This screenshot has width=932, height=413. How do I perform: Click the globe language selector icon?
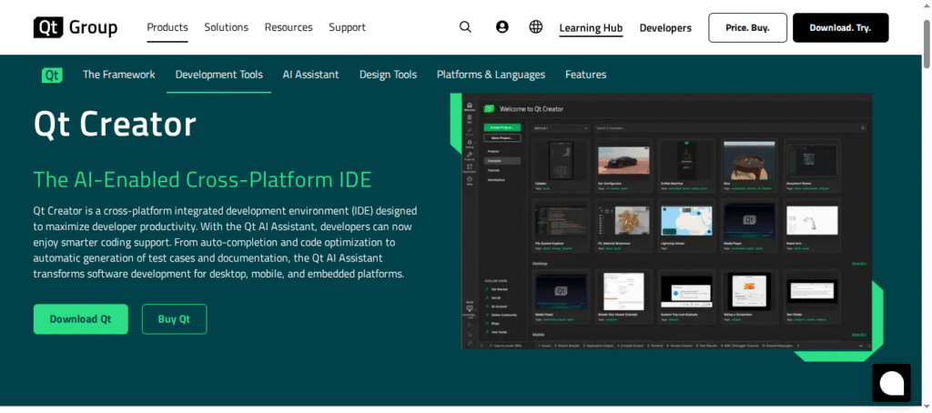[536, 27]
